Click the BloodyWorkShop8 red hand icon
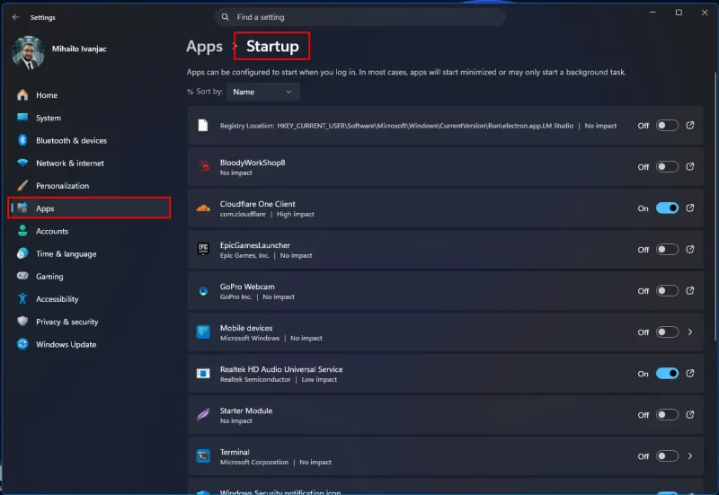This screenshot has width=719, height=495. (x=204, y=166)
